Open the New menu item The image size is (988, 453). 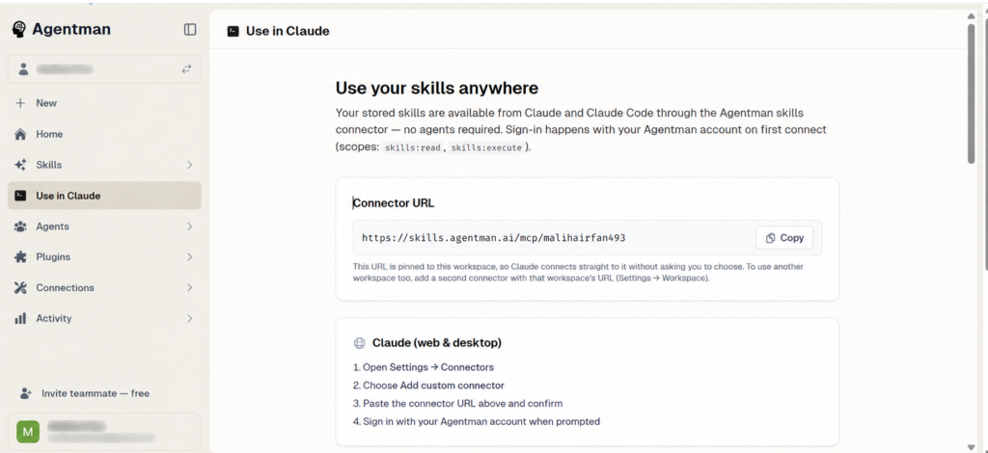pyautogui.click(x=104, y=103)
